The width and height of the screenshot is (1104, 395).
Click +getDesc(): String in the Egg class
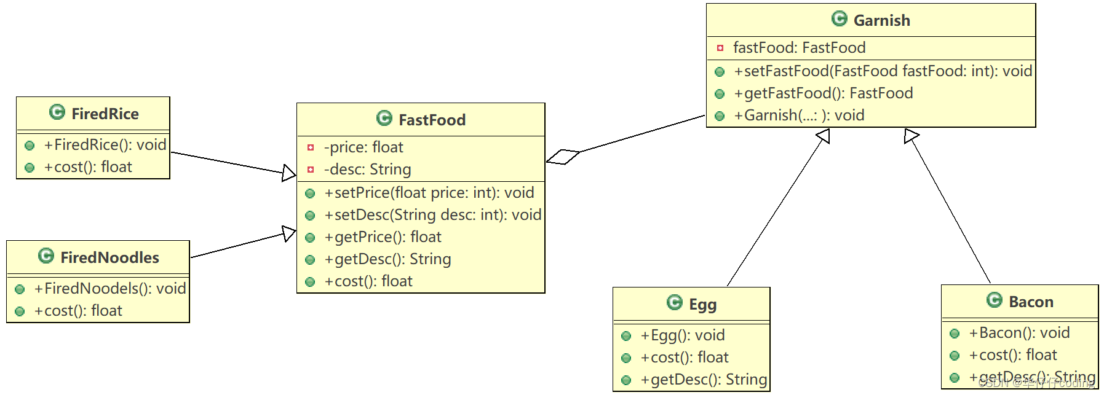704,380
